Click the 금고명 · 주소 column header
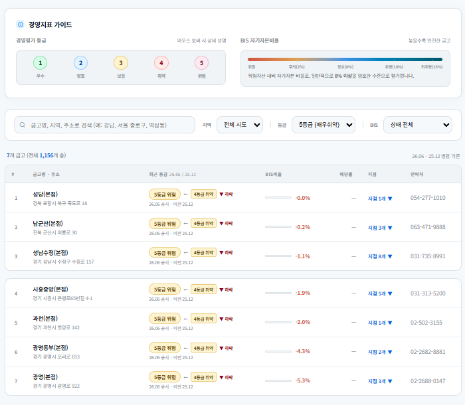This screenshot has width=465, height=405. pyautogui.click(x=46, y=175)
